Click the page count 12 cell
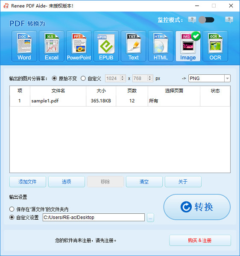This screenshot has height=256, width=240. (132, 101)
